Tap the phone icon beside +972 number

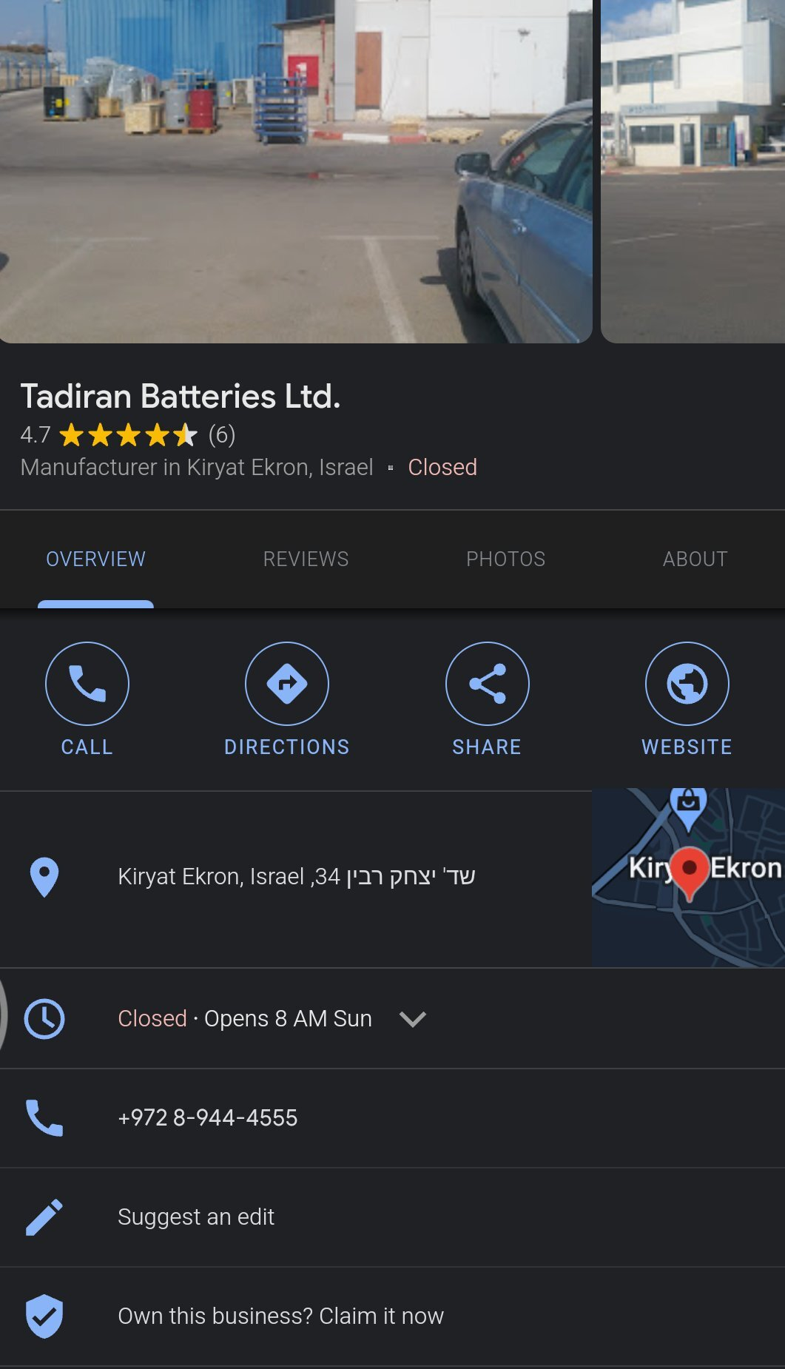point(44,1117)
